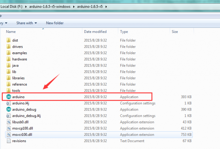Viewport: 220px width, 149px height.
Task: Select the 'arduino_debug' file name
Action: (24, 109)
